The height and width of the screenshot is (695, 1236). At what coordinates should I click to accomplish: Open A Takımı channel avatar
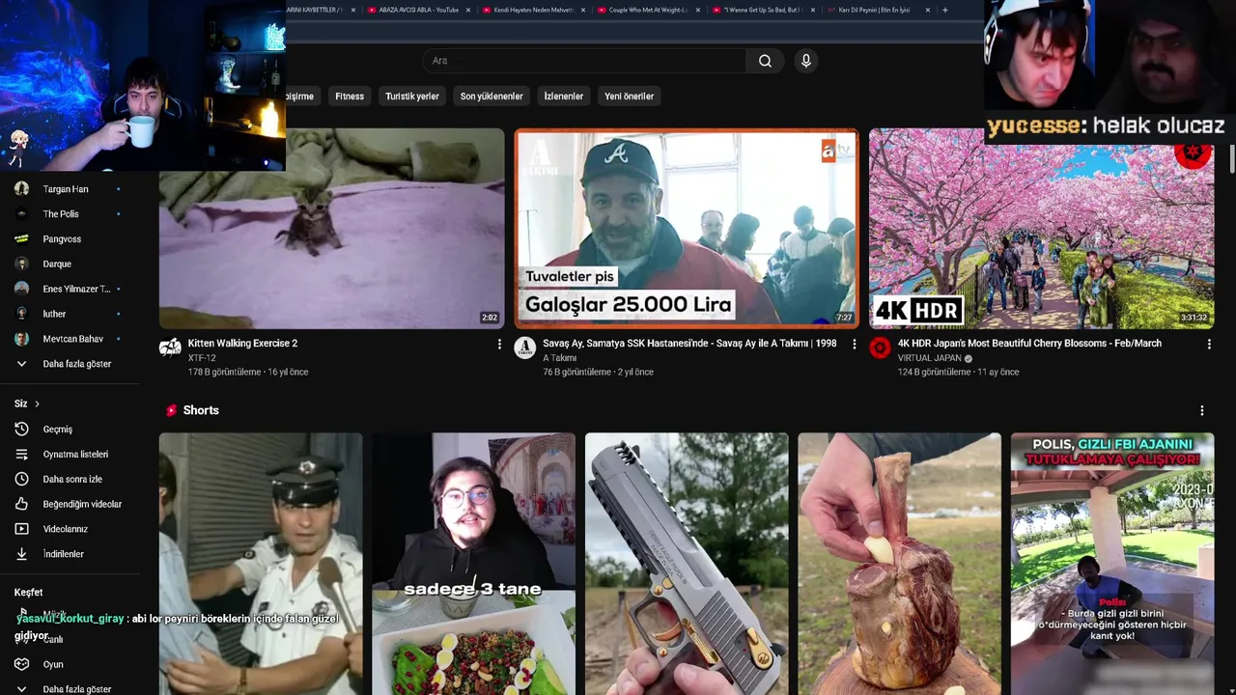[x=525, y=348]
